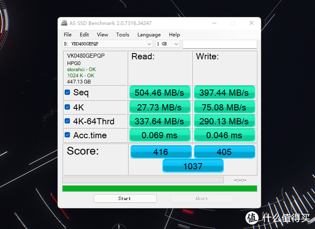Close the AS SSD Benchmark window
This screenshot has width=315, height=229.
point(252,23)
